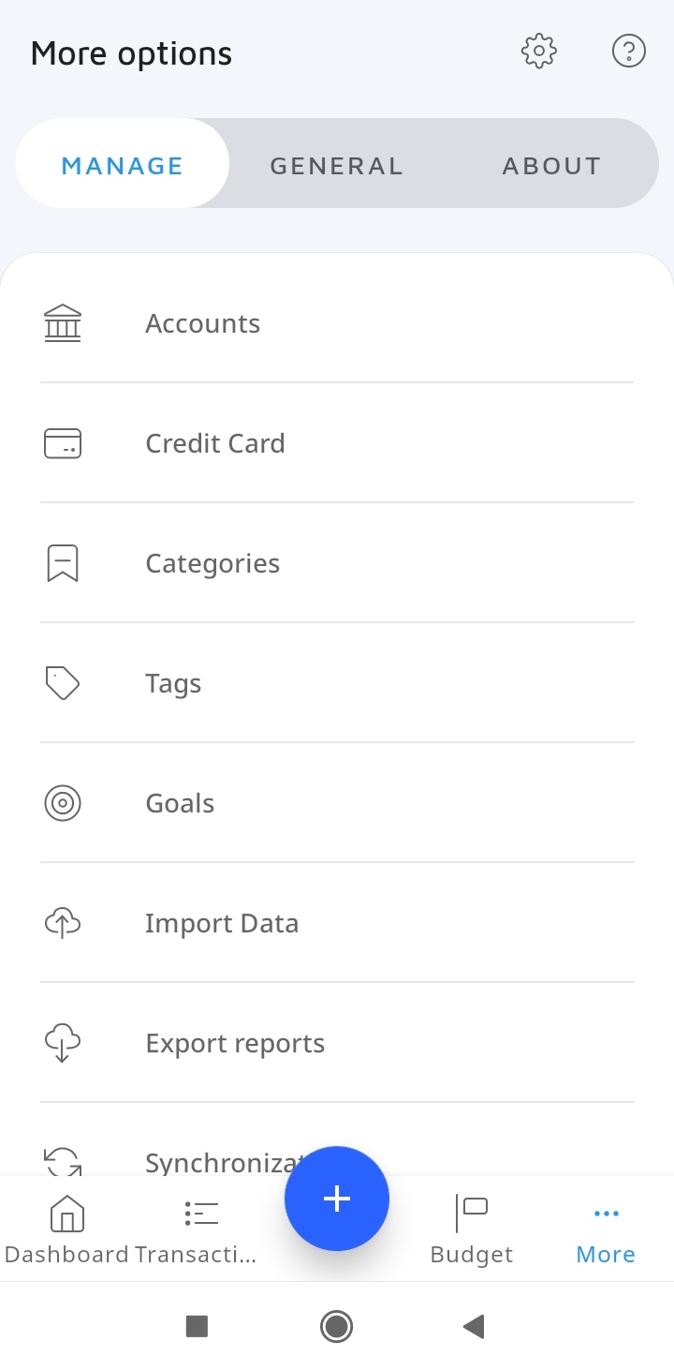Switch to the About tab
The width and height of the screenshot is (674, 1371).
click(x=551, y=166)
